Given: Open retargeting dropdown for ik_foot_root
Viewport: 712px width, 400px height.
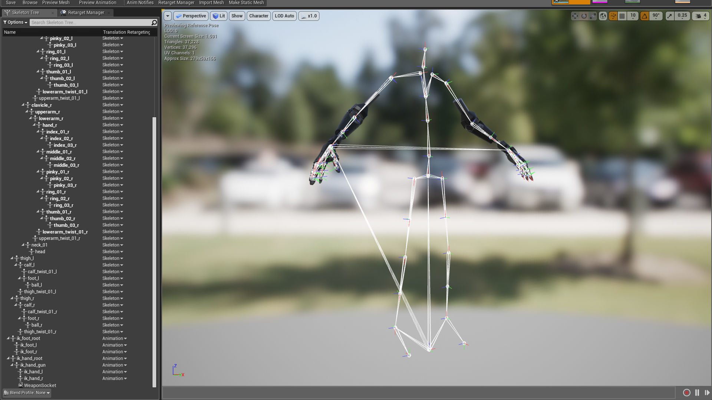Looking at the screenshot, I should pos(115,339).
